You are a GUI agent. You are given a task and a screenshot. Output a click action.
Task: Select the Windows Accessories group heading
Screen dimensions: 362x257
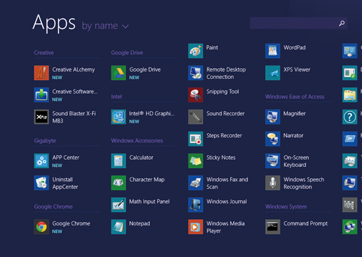[x=137, y=140]
